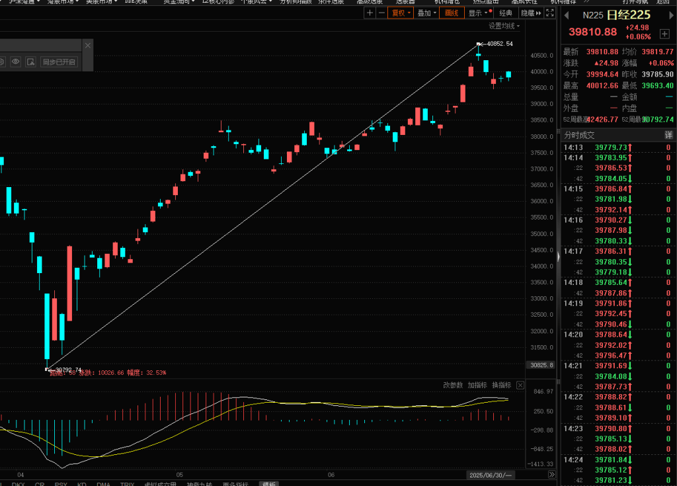This screenshot has width=677, height=486.
Task: Click the 06 month marker on the time axis
Action: (x=331, y=475)
